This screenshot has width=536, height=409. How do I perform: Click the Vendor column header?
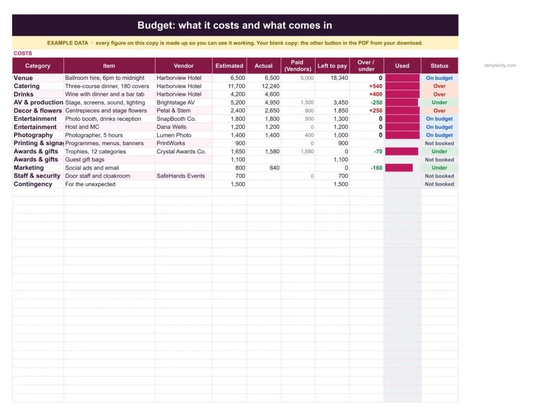pos(184,65)
